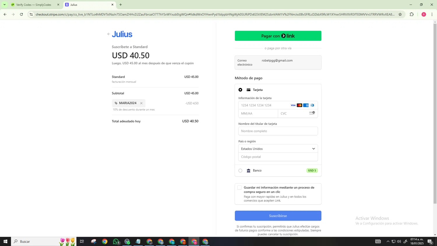Viewport: 437px width, 246px height.
Task: Open the browser extensions puzzle icon
Action: [412, 14]
